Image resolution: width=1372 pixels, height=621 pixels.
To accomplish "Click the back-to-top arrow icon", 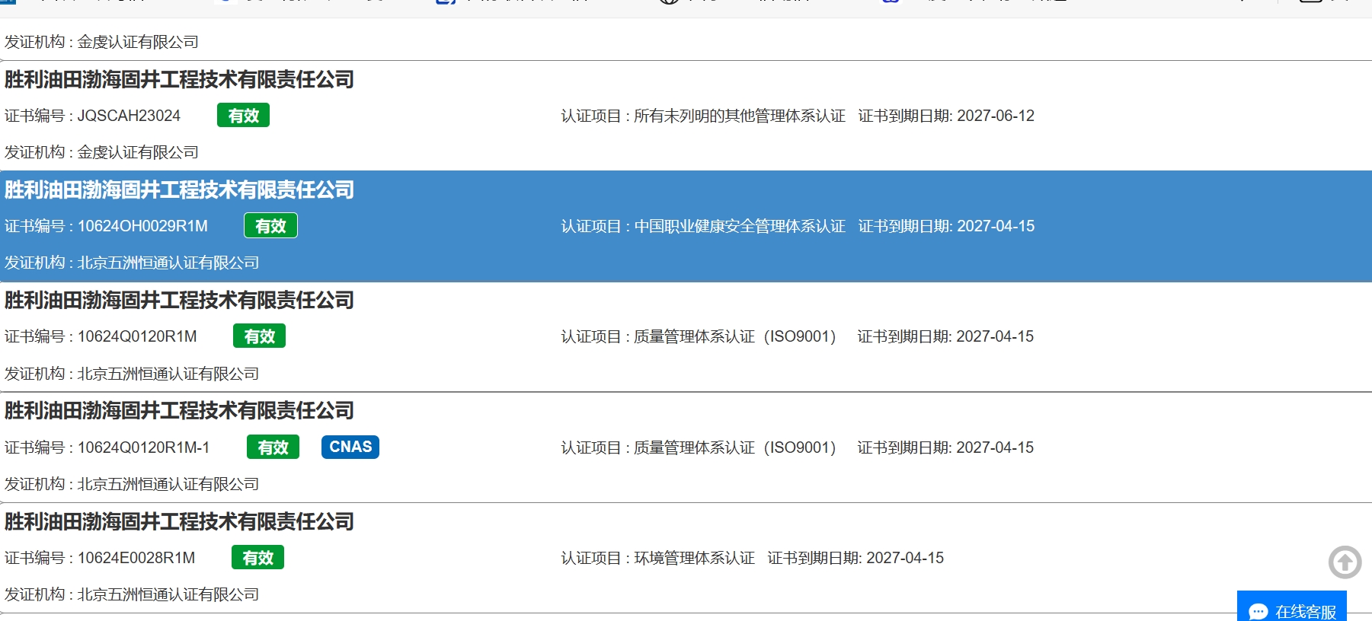I will tap(1345, 562).
